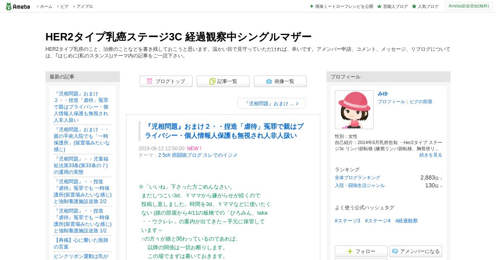This screenshot has height=260, width=496.
Task: Click the アメンバー speech bubble icon
Action: [395, 251]
